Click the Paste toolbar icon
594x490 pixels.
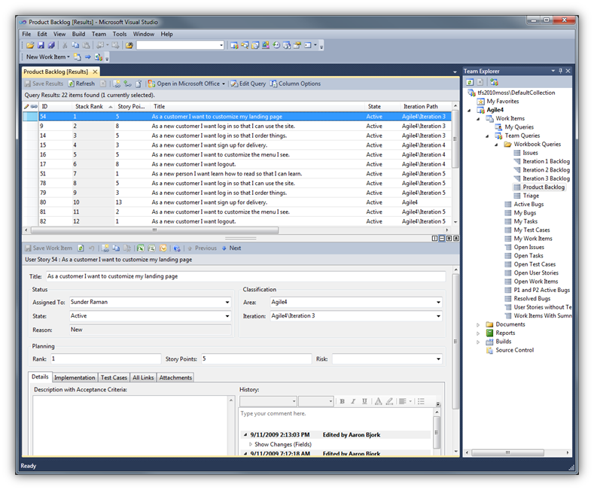pos(86,45)
